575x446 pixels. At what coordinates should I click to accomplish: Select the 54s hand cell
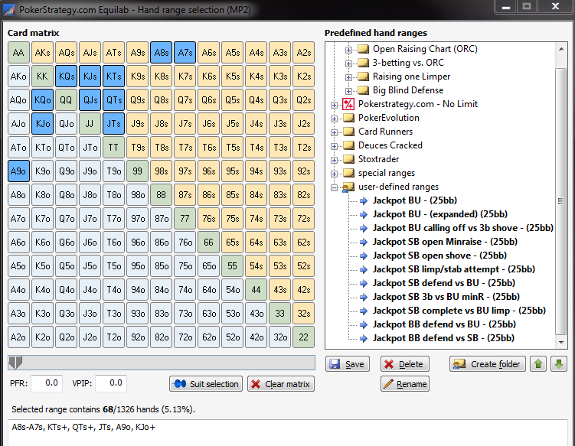256,265
